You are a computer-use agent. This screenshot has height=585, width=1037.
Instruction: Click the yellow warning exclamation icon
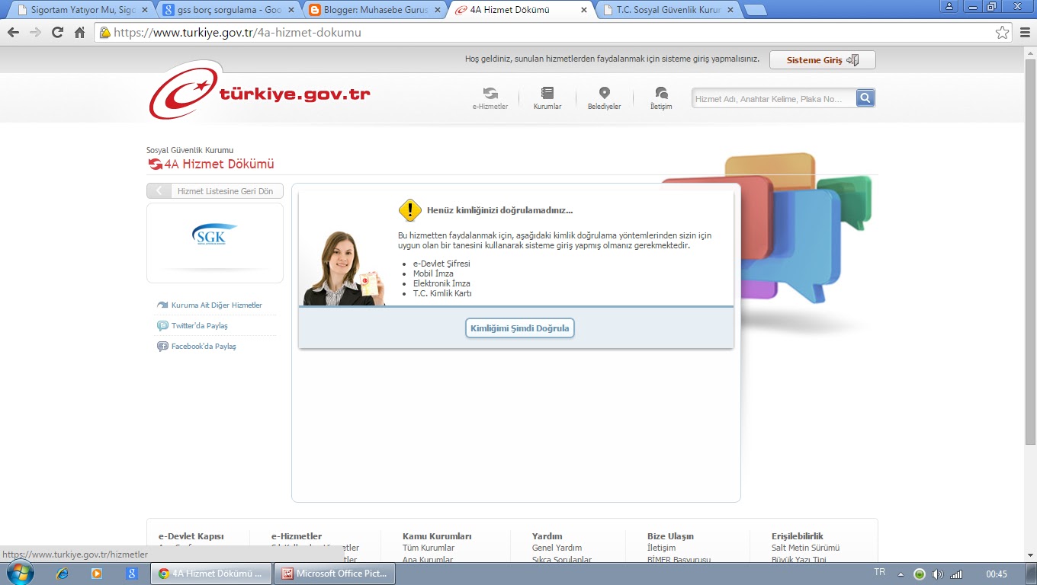pos(410,210)
